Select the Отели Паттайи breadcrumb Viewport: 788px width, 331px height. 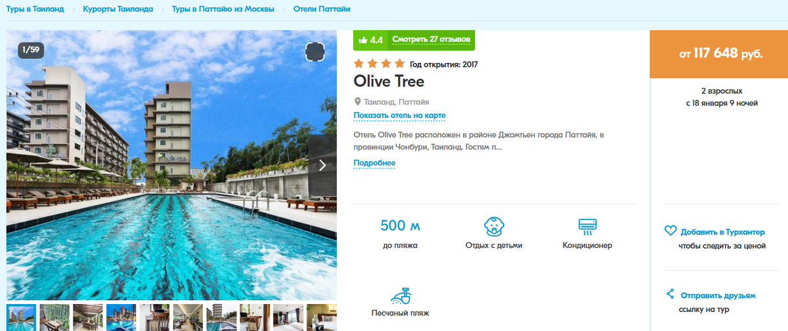[322, 9]
